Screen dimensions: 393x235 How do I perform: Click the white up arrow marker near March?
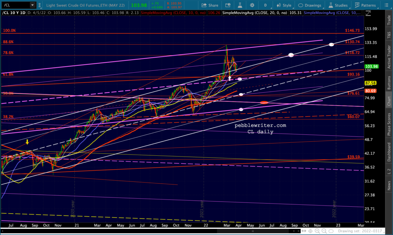coord(230,78)
